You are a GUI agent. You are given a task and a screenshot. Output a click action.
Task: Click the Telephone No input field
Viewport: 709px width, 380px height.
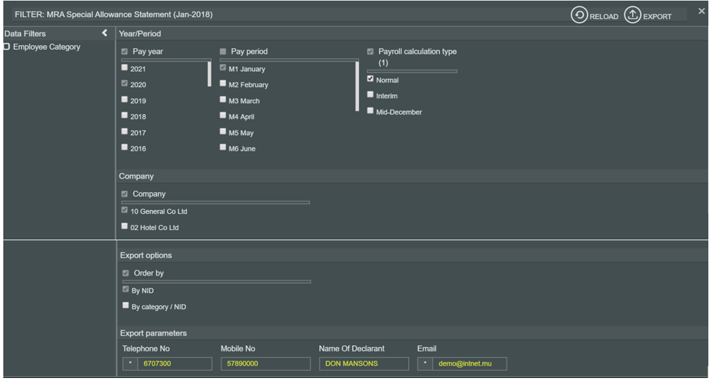pyautogui.click(x=175, y=364)
